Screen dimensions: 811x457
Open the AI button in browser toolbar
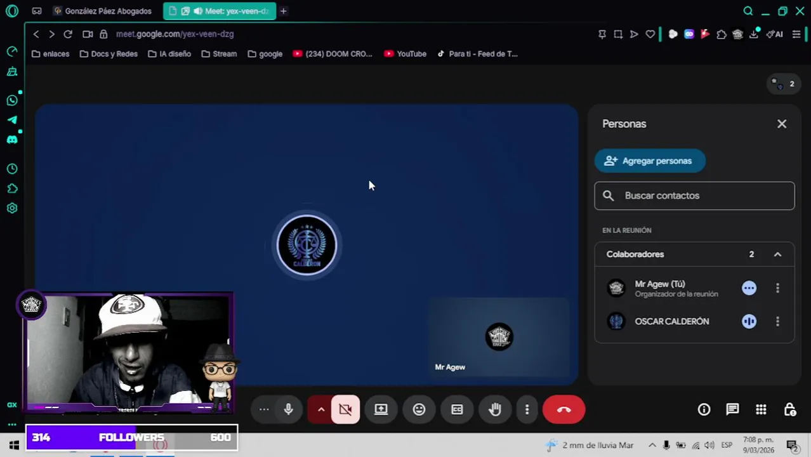click(x=775, y=34)
